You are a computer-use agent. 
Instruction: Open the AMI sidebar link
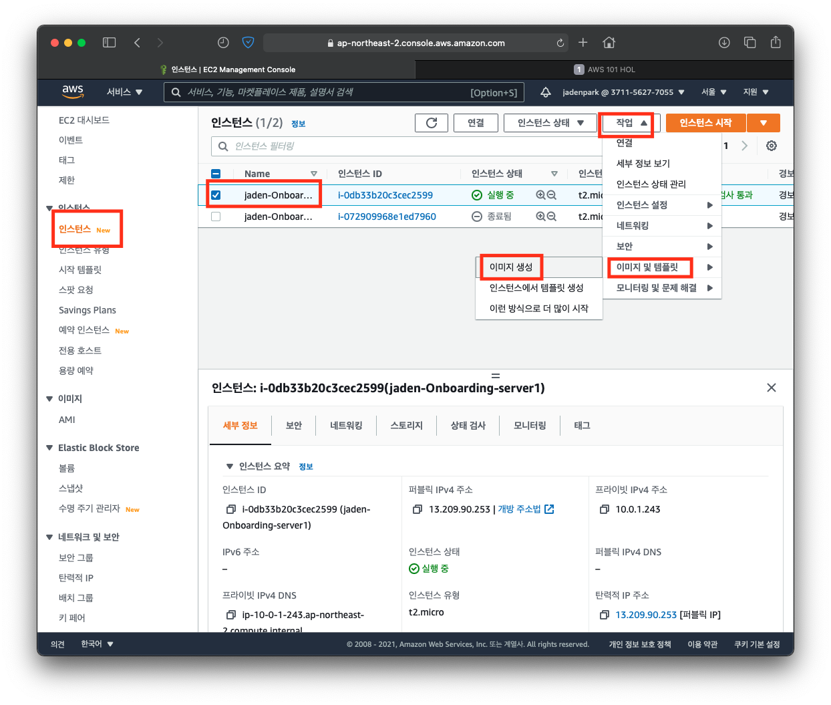point(67,420)
